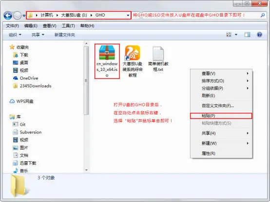Image resolution: width=270 pixels, height=202 pixels.
Task: Select 收藏夹 favorites in navigation pane
Action: 22,47
